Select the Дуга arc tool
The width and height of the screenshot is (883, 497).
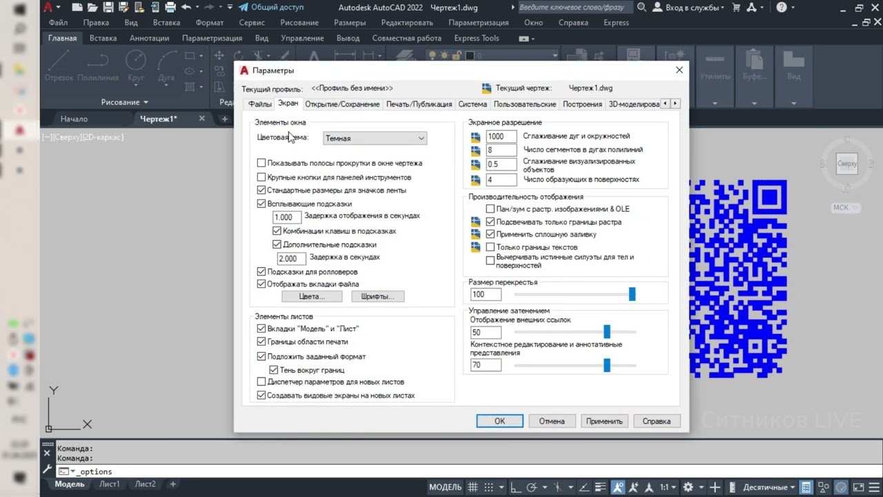[x=166, y=66]
